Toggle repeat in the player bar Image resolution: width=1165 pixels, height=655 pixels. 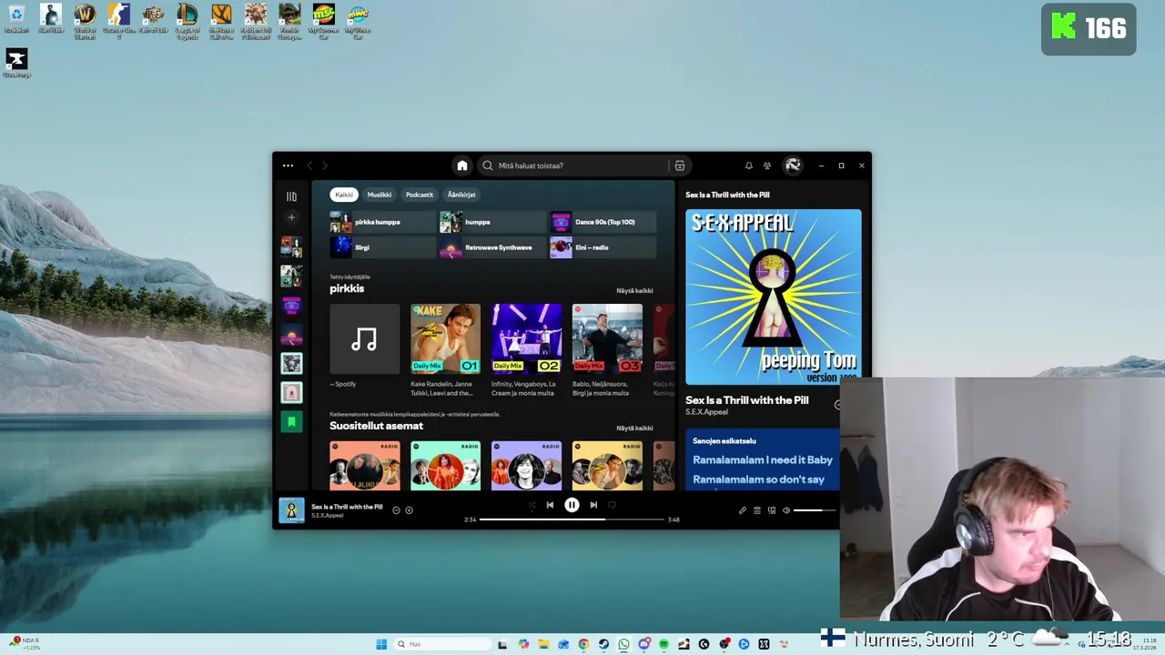tap(612, 505)
